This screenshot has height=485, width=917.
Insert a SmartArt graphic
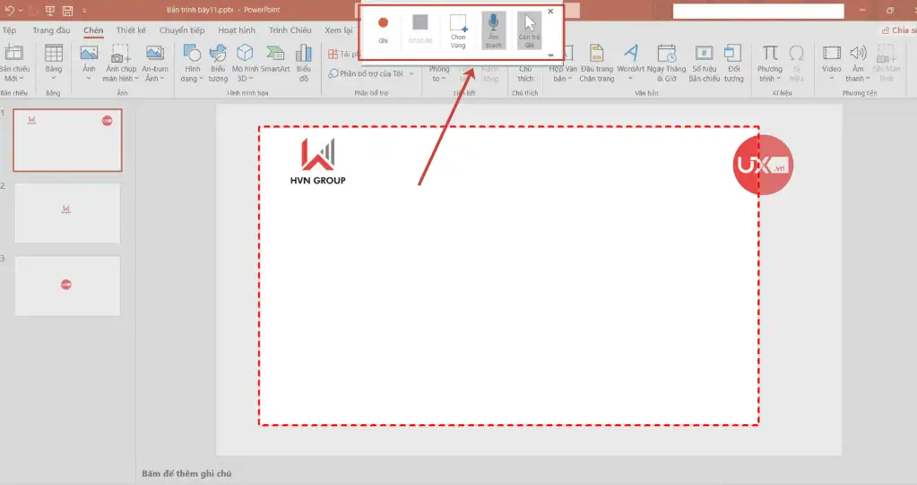pyautogui.click(x=275, y=61)
